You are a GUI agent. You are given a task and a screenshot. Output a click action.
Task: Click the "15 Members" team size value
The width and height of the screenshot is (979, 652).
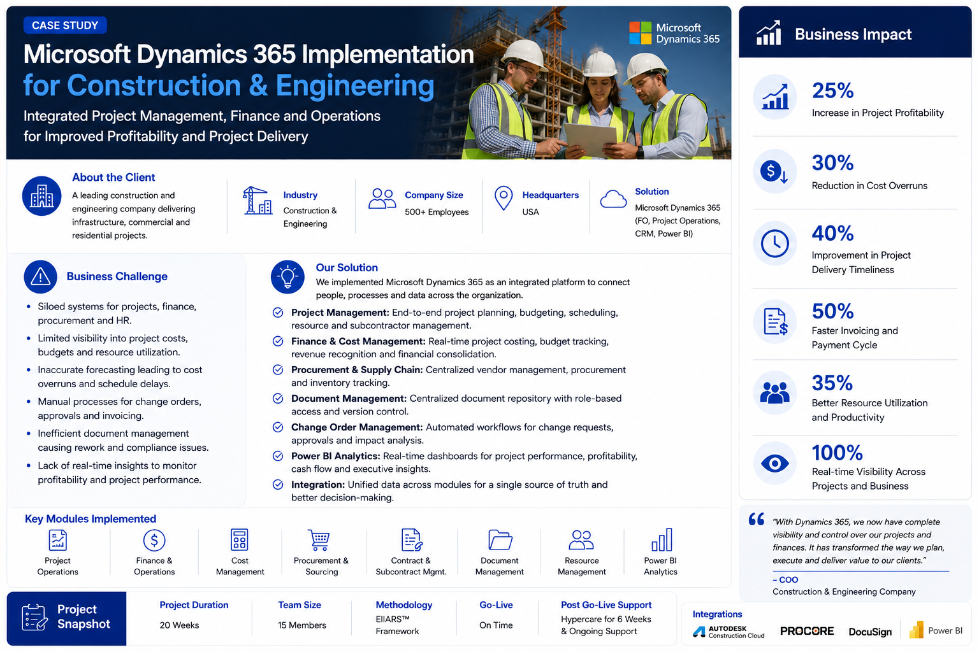pyautogui.click(x=302, y=625)
